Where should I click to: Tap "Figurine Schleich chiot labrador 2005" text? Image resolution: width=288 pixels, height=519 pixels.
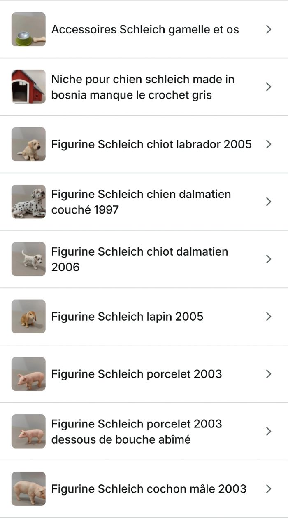151,144
